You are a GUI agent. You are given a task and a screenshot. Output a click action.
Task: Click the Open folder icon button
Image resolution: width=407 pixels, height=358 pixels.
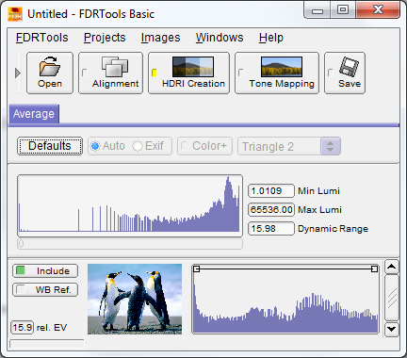(x=50, y=73)
